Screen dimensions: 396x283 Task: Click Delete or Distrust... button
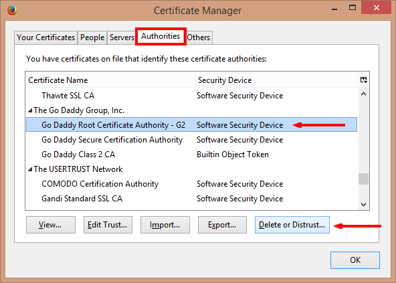coord(292,225)
